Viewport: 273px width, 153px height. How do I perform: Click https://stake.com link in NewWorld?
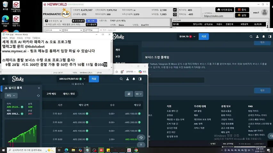coord(213,16)
